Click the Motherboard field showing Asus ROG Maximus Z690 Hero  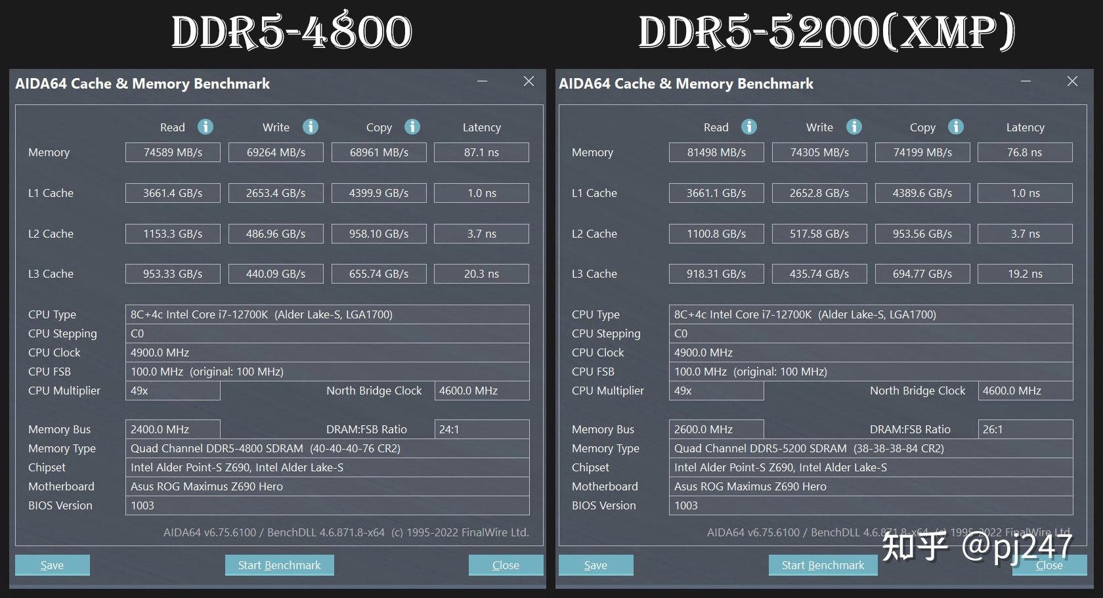[x=328, y=486]
